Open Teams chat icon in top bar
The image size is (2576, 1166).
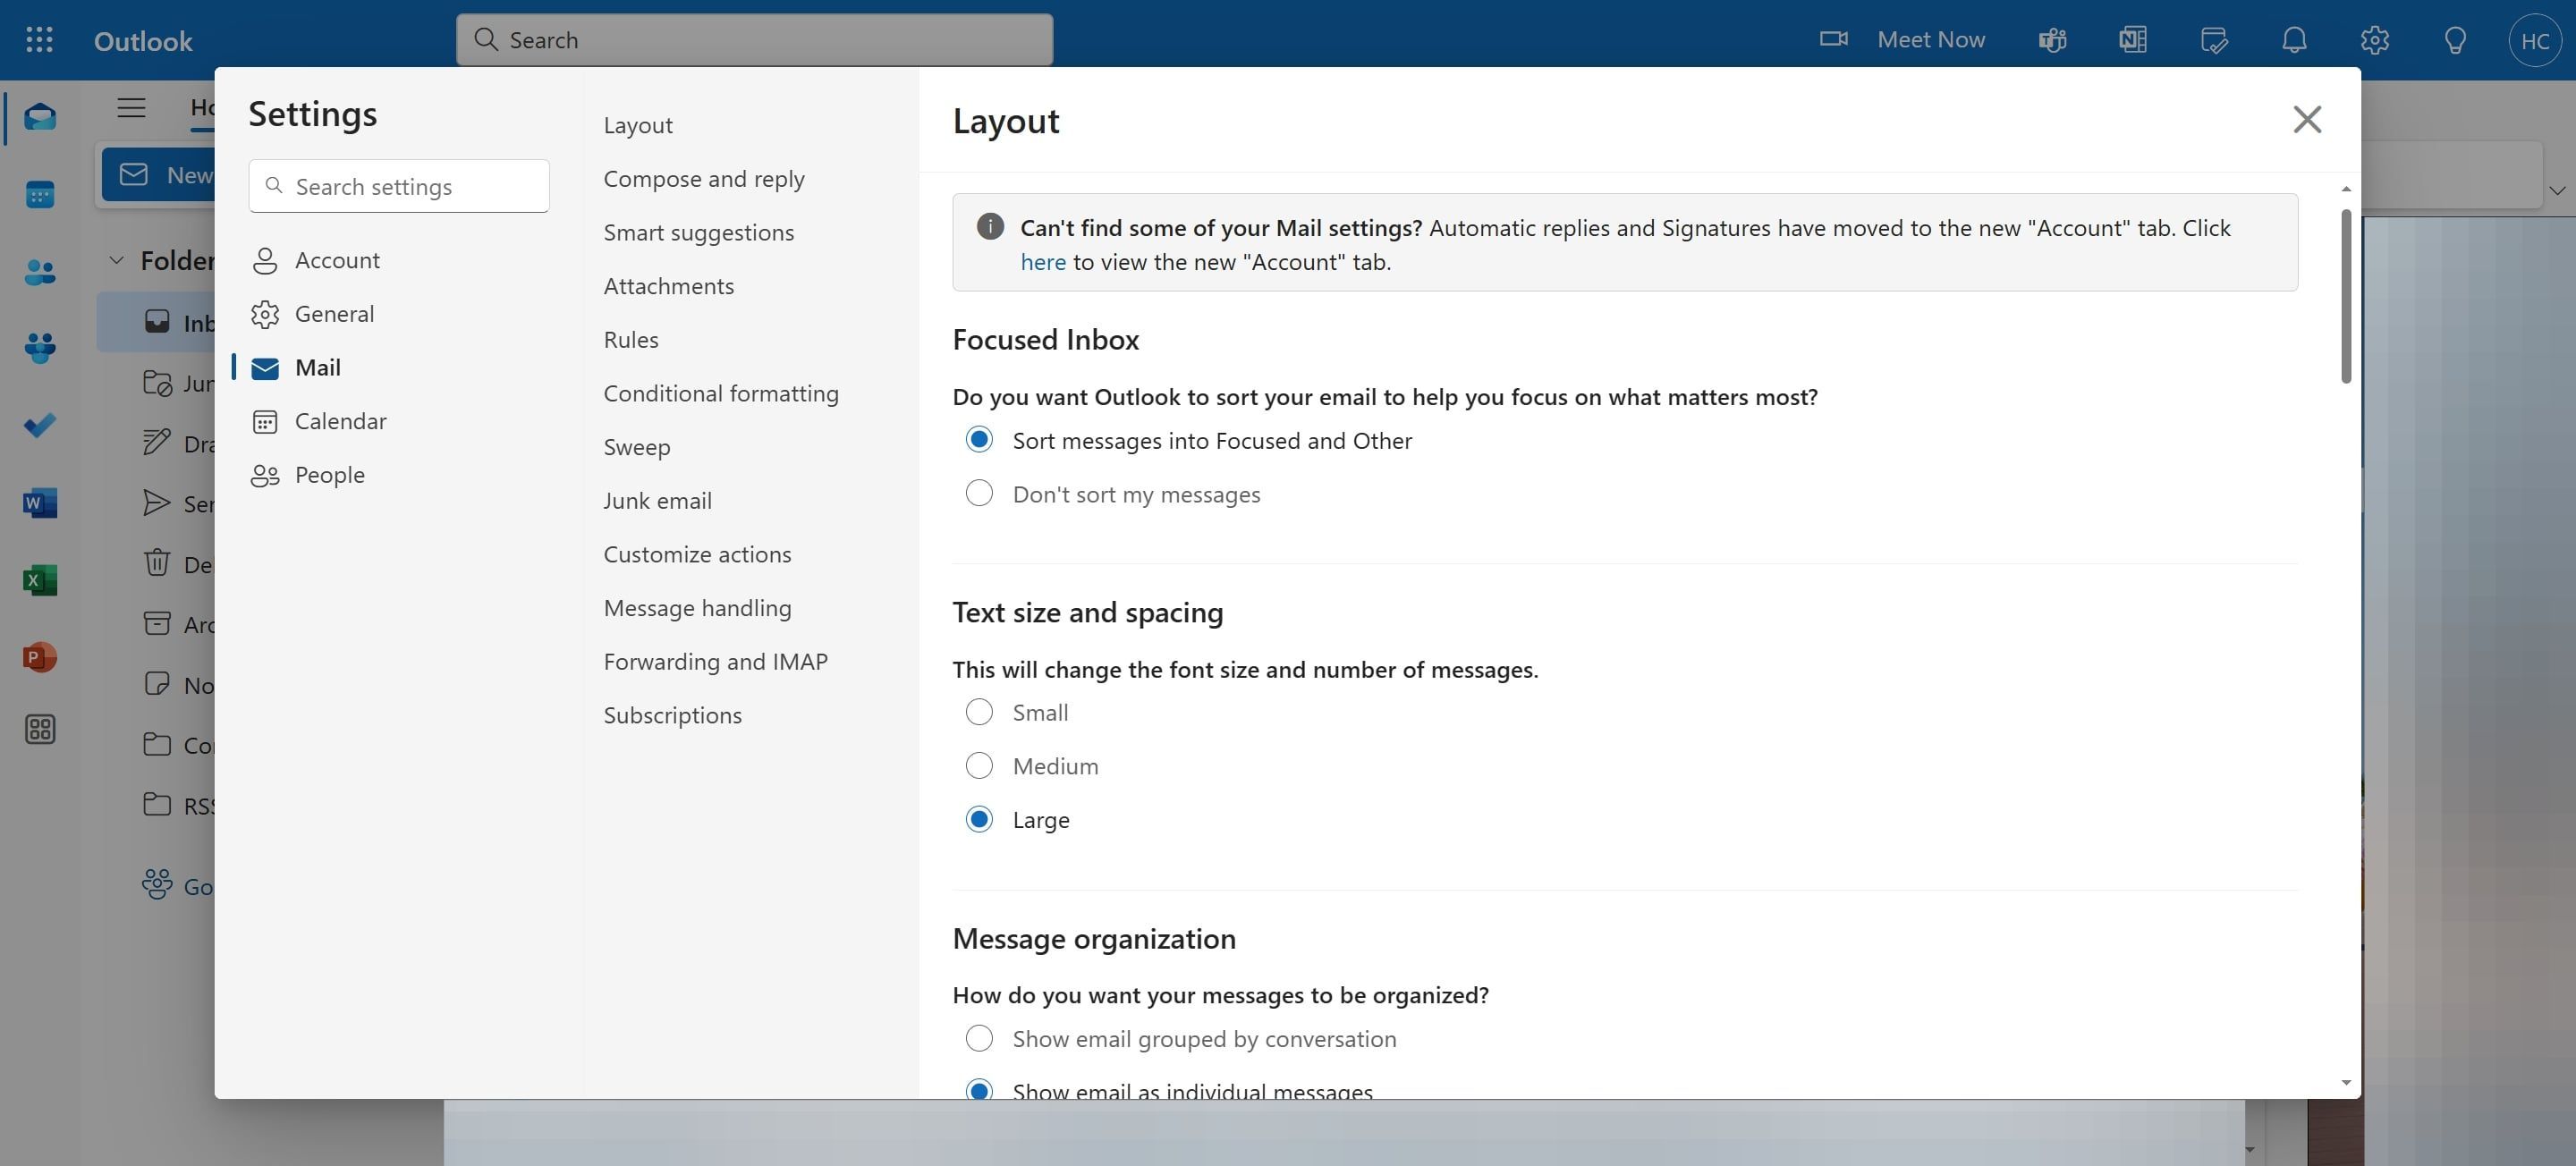2052,40
